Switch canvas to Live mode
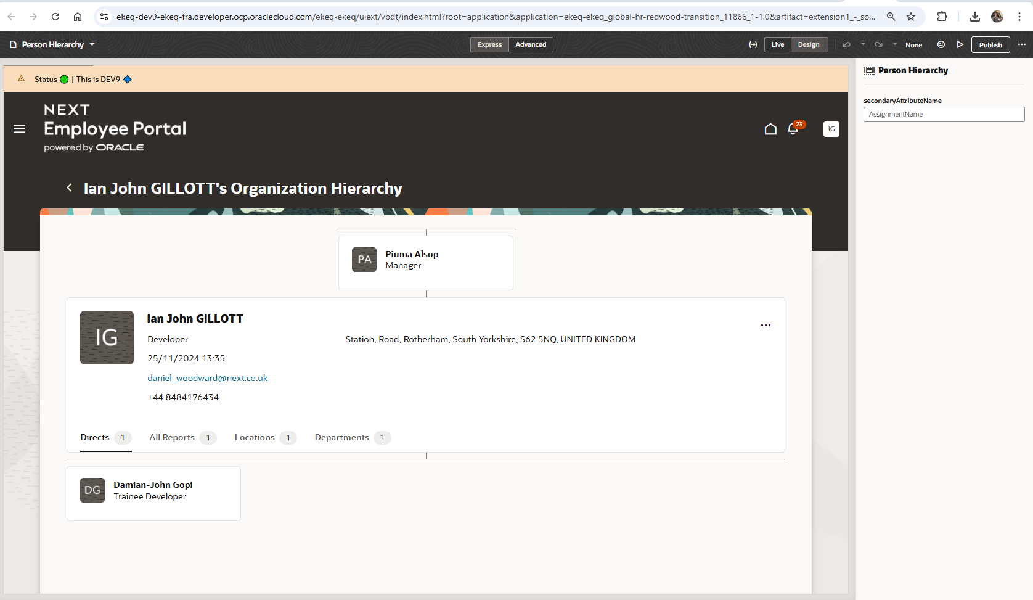1033x600 pixels. (x=778, y=44)
